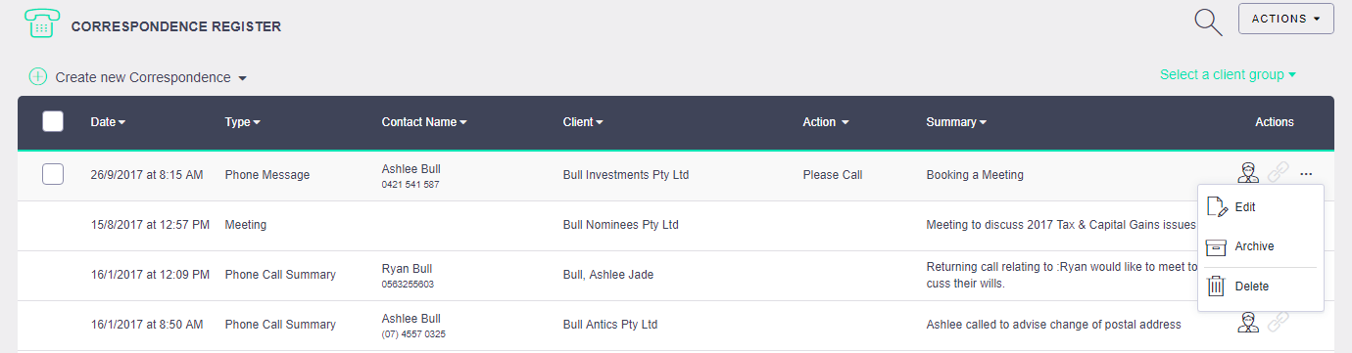1352x353 pixels.
Task: Click the link chain icon in first row
Action: 1277,174
